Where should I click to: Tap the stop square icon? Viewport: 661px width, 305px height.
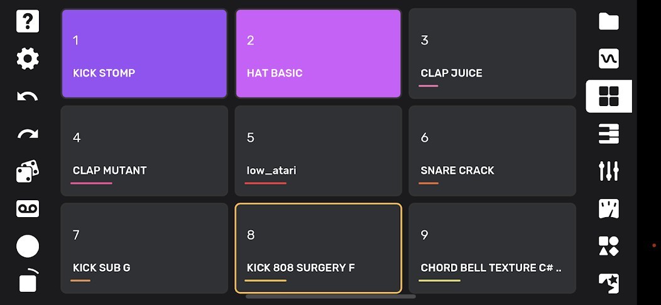[28, 282]
